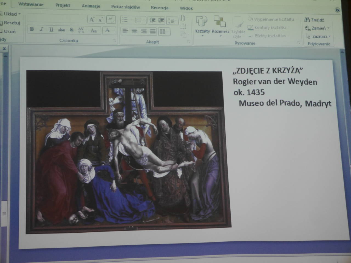Toggle bold formatting button

[32, 29]
